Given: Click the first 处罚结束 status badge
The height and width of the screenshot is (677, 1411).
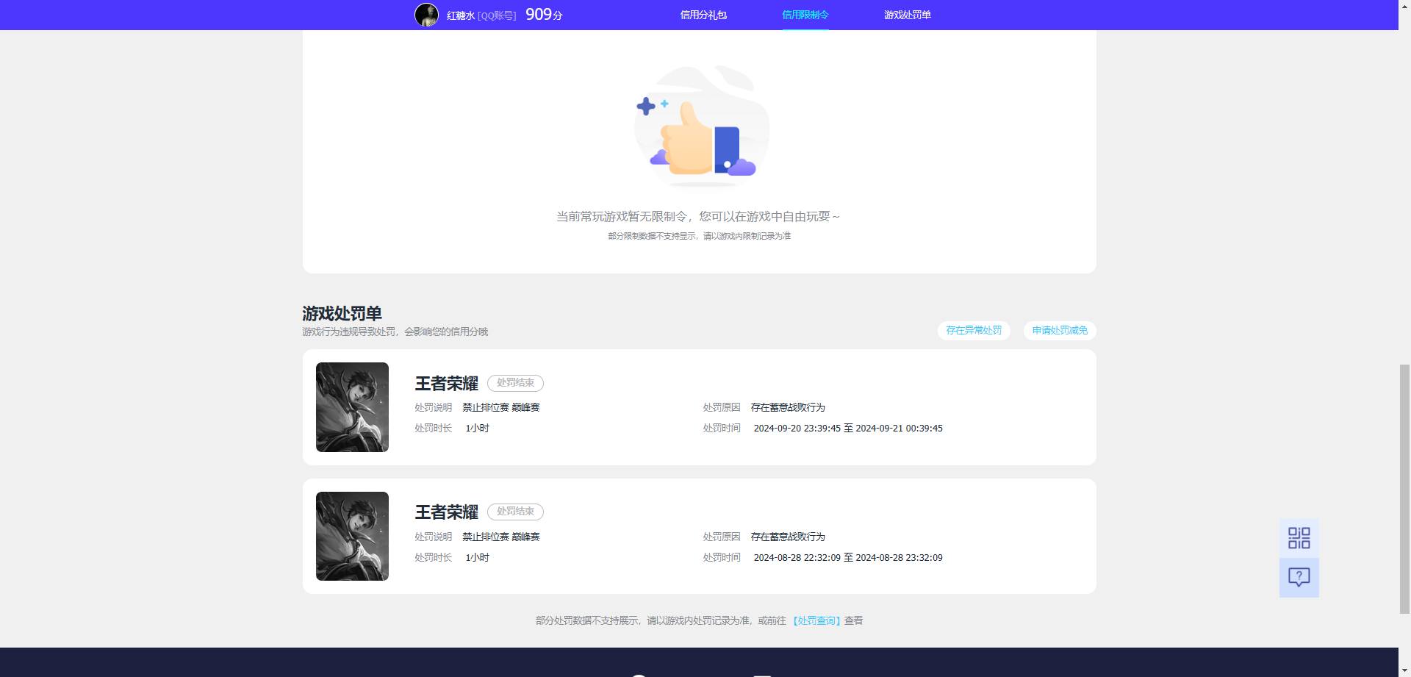Looking at the screenshot, I should tap(515, 383).
